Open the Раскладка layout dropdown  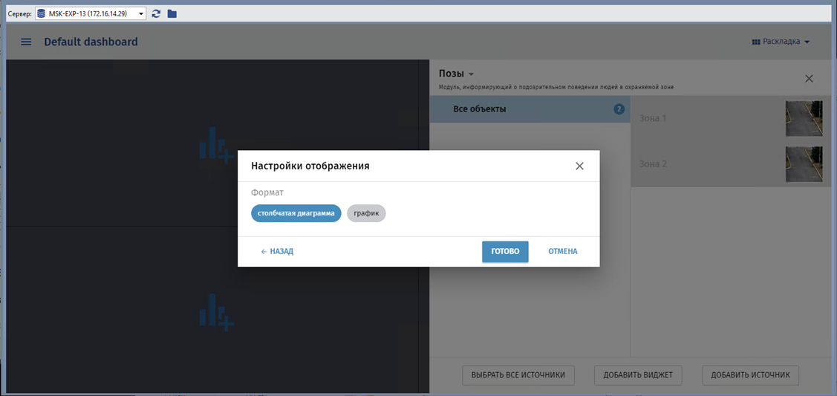point(781,42)
